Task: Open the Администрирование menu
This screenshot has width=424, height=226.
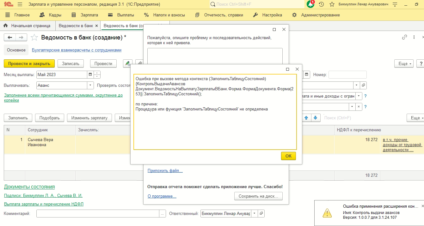Action: click(x=316, y=15)
